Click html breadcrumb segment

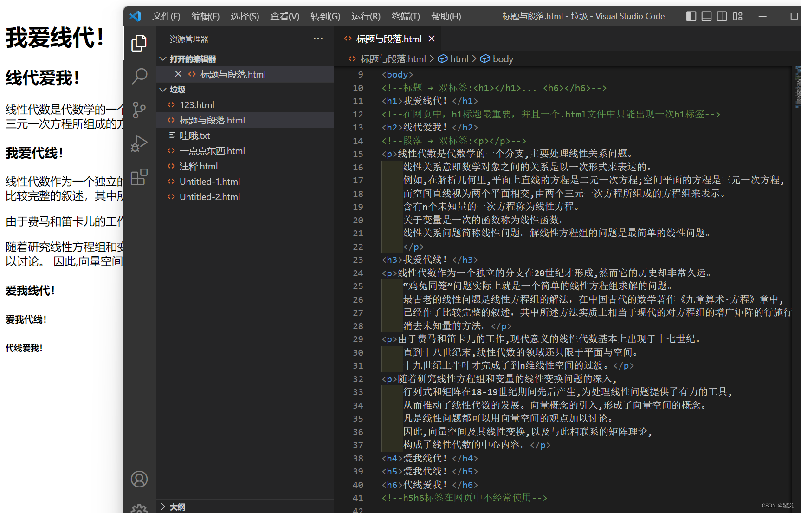[459, 59]
